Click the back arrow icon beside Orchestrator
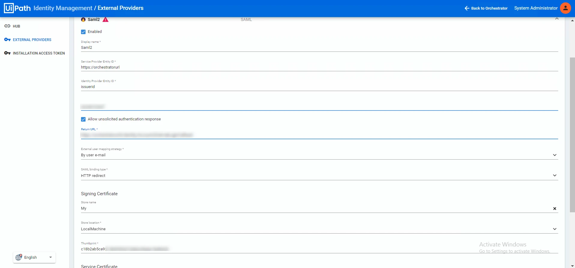 [x=467, y=8]
